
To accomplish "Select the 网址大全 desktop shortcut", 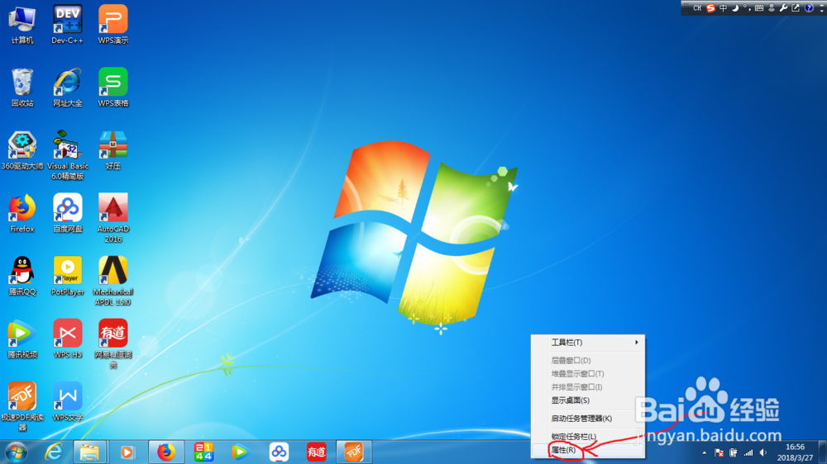I will point(68,88).
